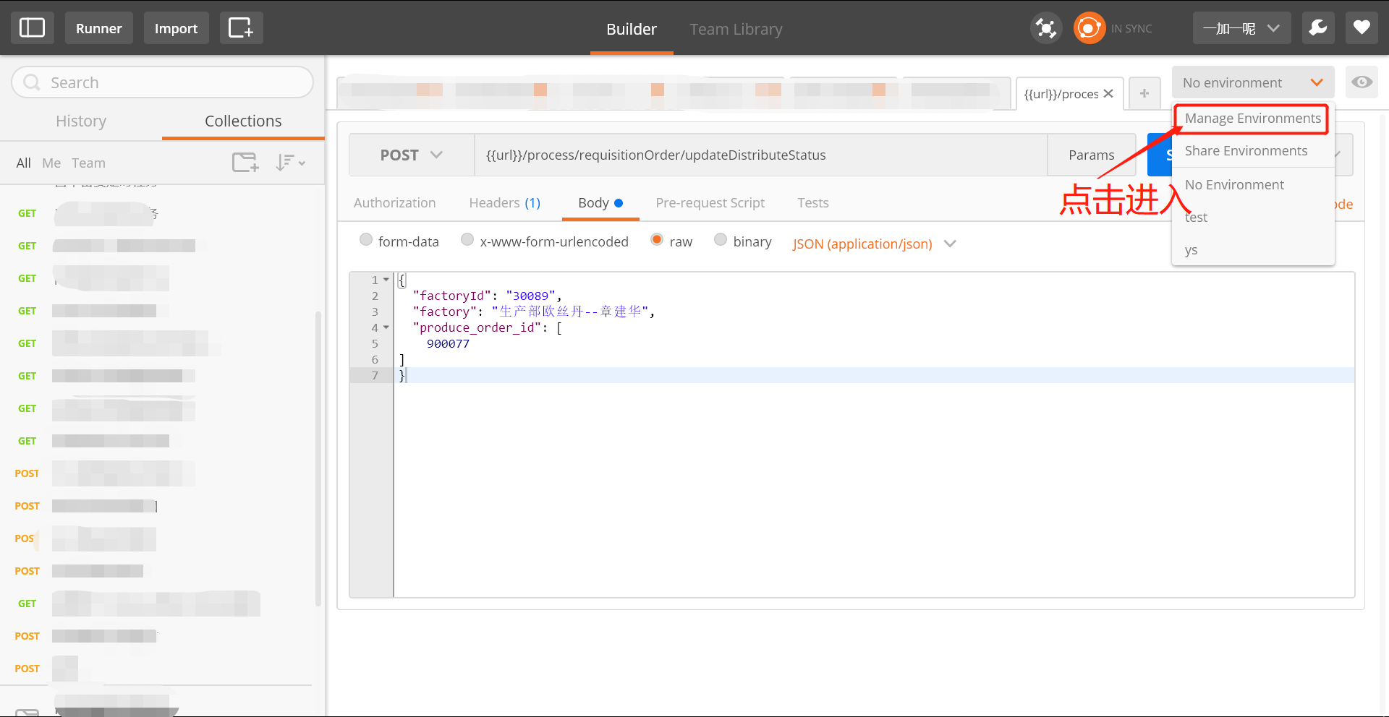Select Share Environments menu entry

[1253, 151]
